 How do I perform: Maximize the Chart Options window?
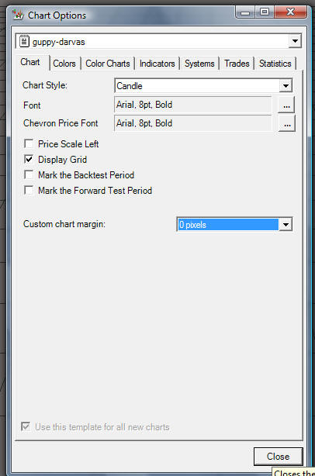coord(265,12)
